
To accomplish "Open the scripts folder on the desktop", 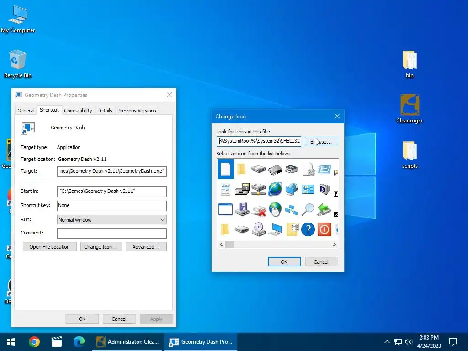I will (x=409, y=154).
